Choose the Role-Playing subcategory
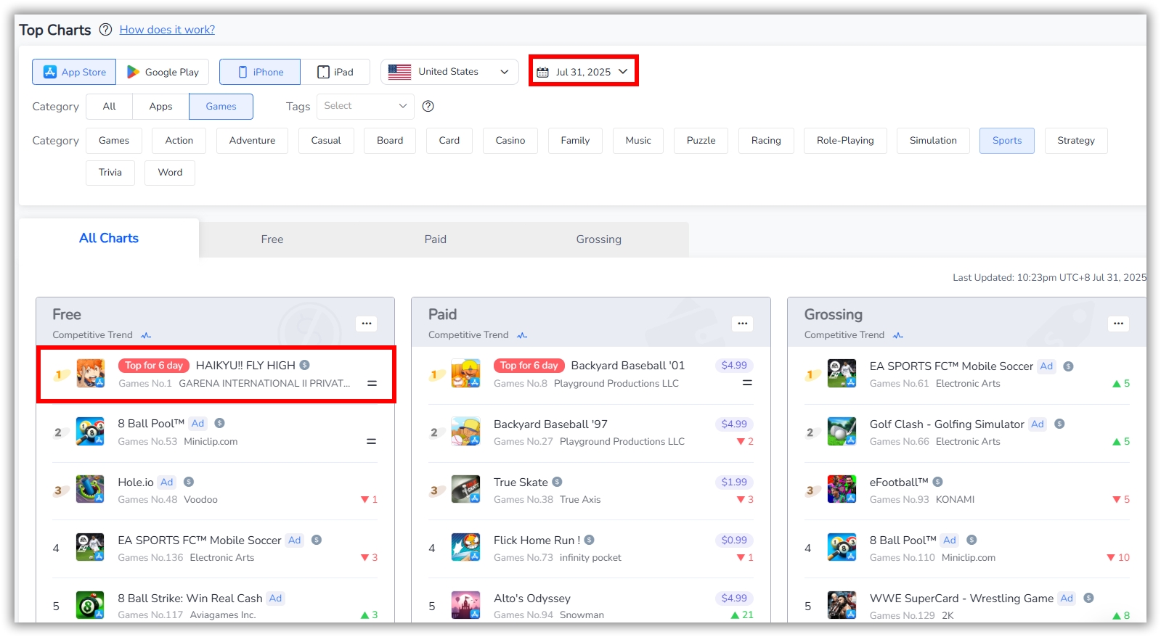 tap(845, 141)
